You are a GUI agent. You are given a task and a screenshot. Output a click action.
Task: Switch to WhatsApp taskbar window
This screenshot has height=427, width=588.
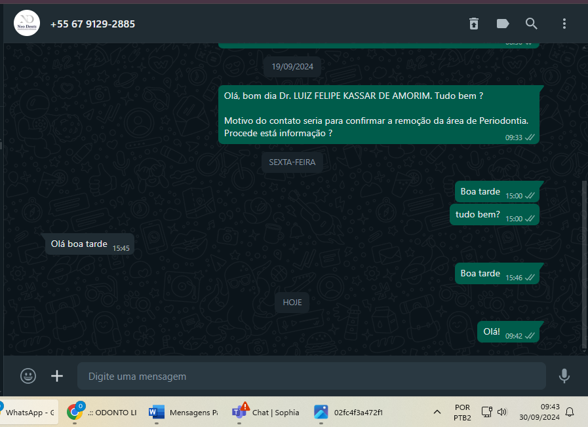coord(28,413)
